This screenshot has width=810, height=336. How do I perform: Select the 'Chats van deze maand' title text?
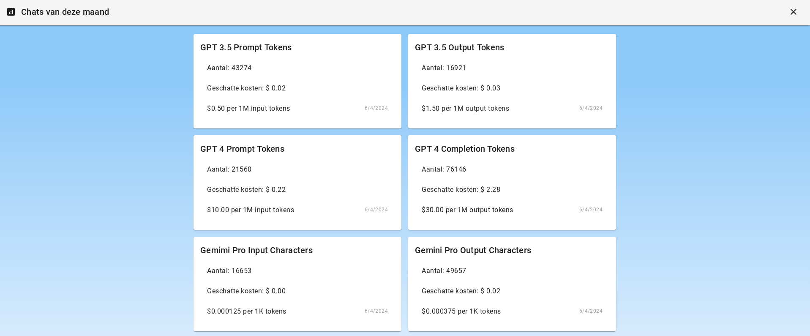pos(65,12)
